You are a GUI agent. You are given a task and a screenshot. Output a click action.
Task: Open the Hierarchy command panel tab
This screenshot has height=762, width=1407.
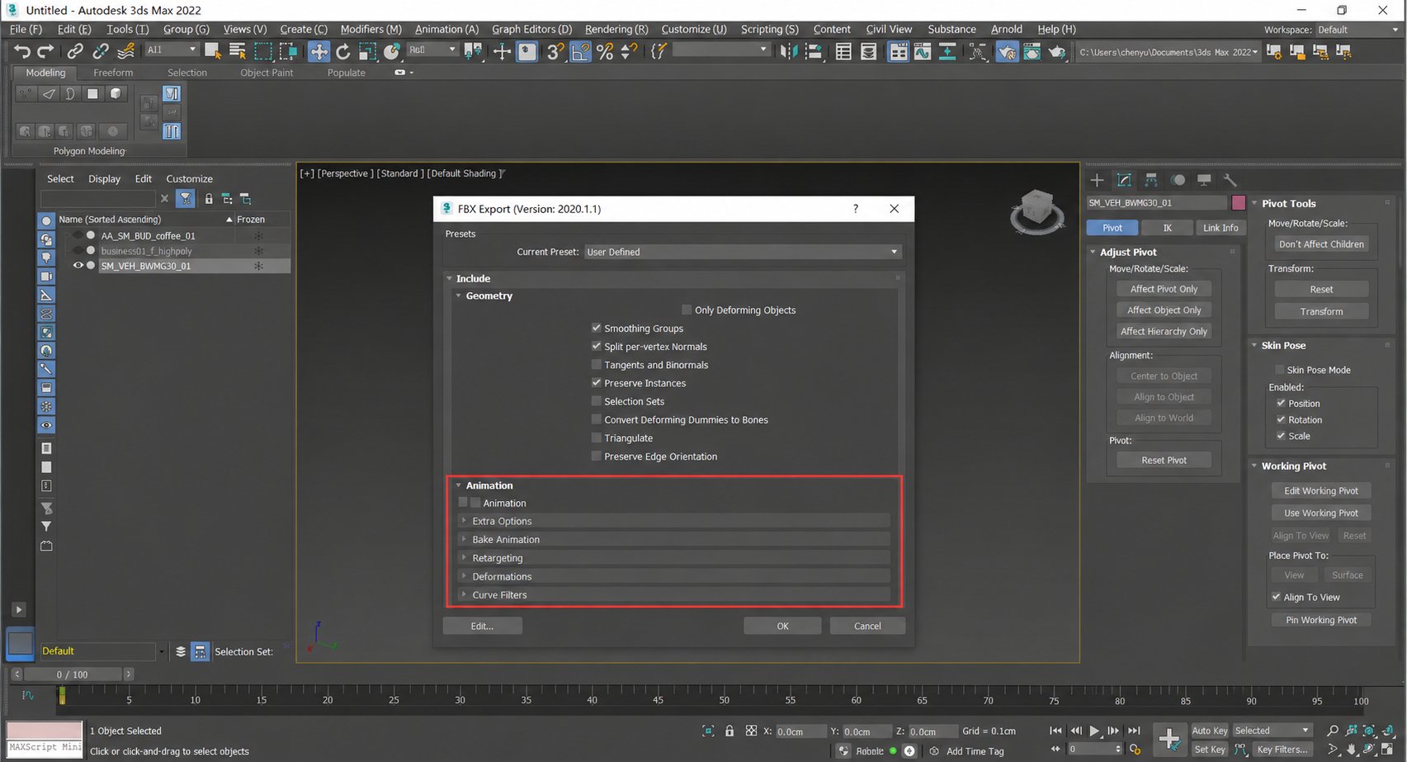pyautogui.click(x=1150, y=180)
